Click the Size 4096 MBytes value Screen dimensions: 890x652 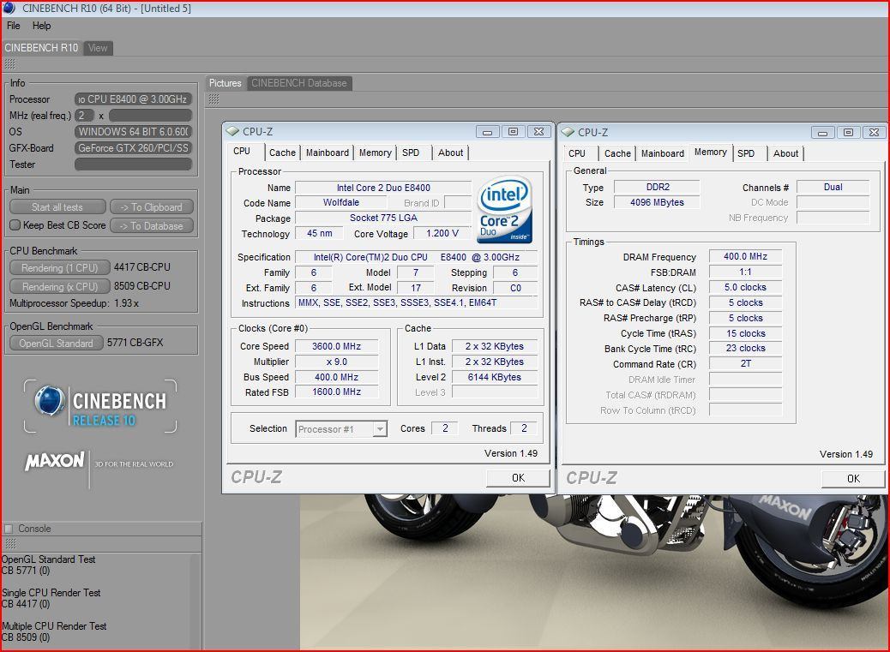(x=657, y=202)
